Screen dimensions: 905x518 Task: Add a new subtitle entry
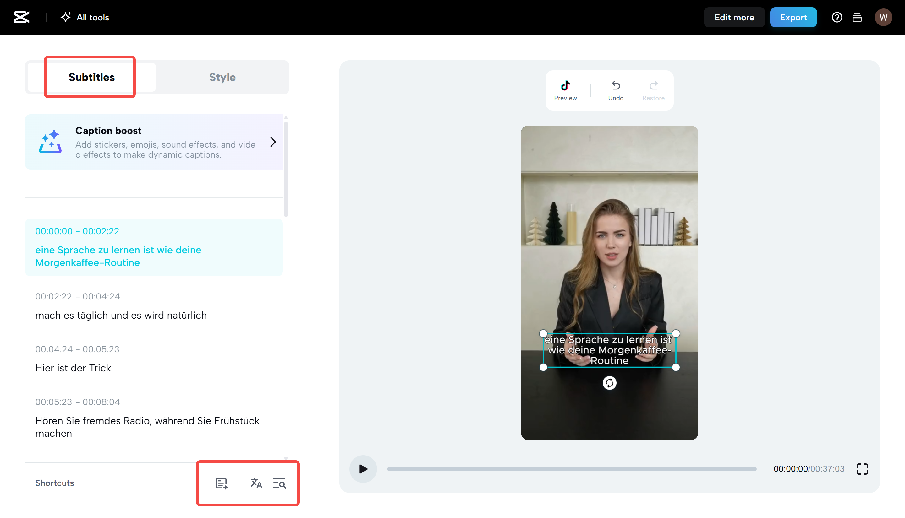222,483
